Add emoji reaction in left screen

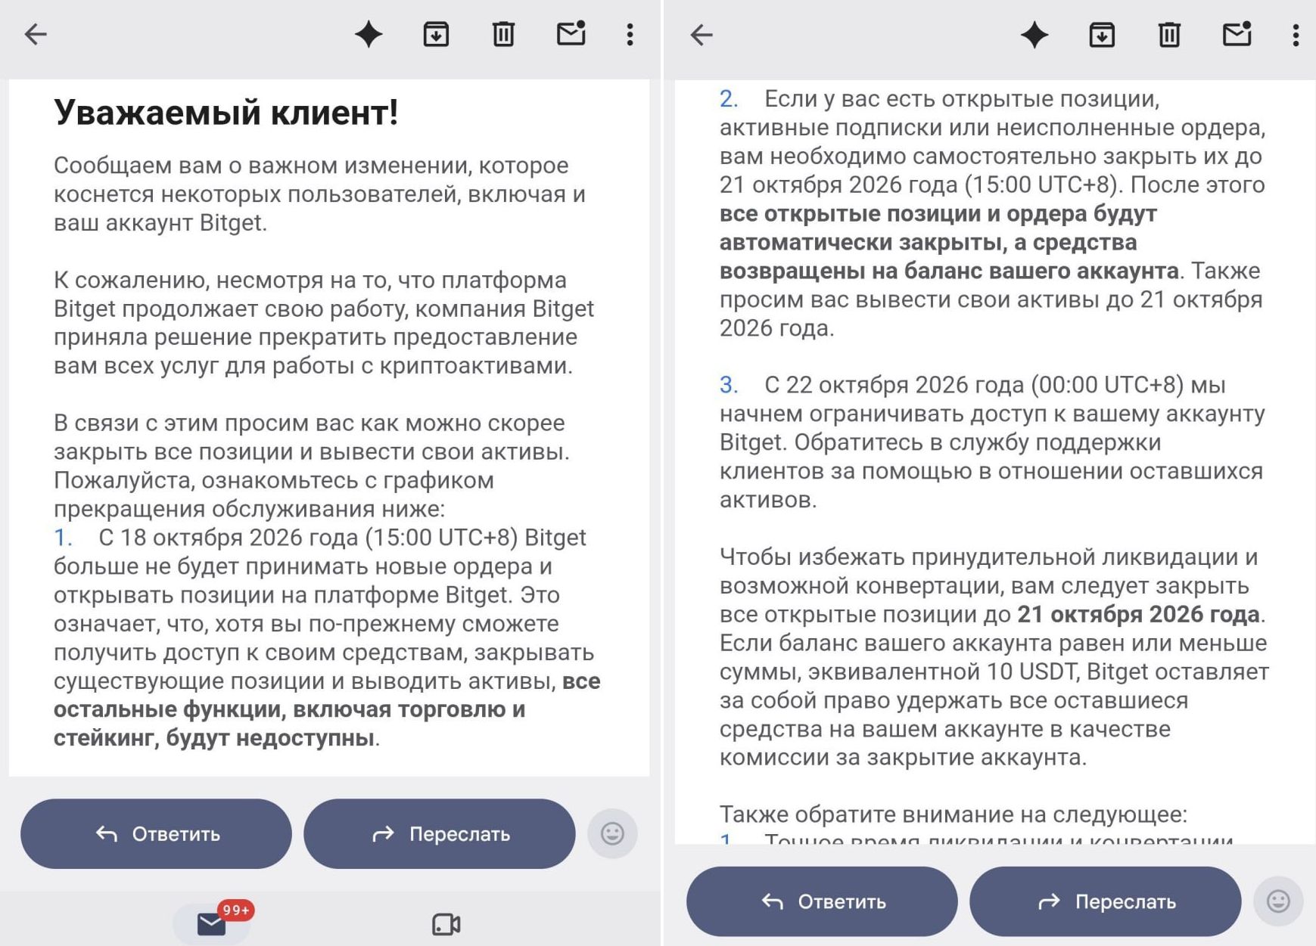coord(612,833)
